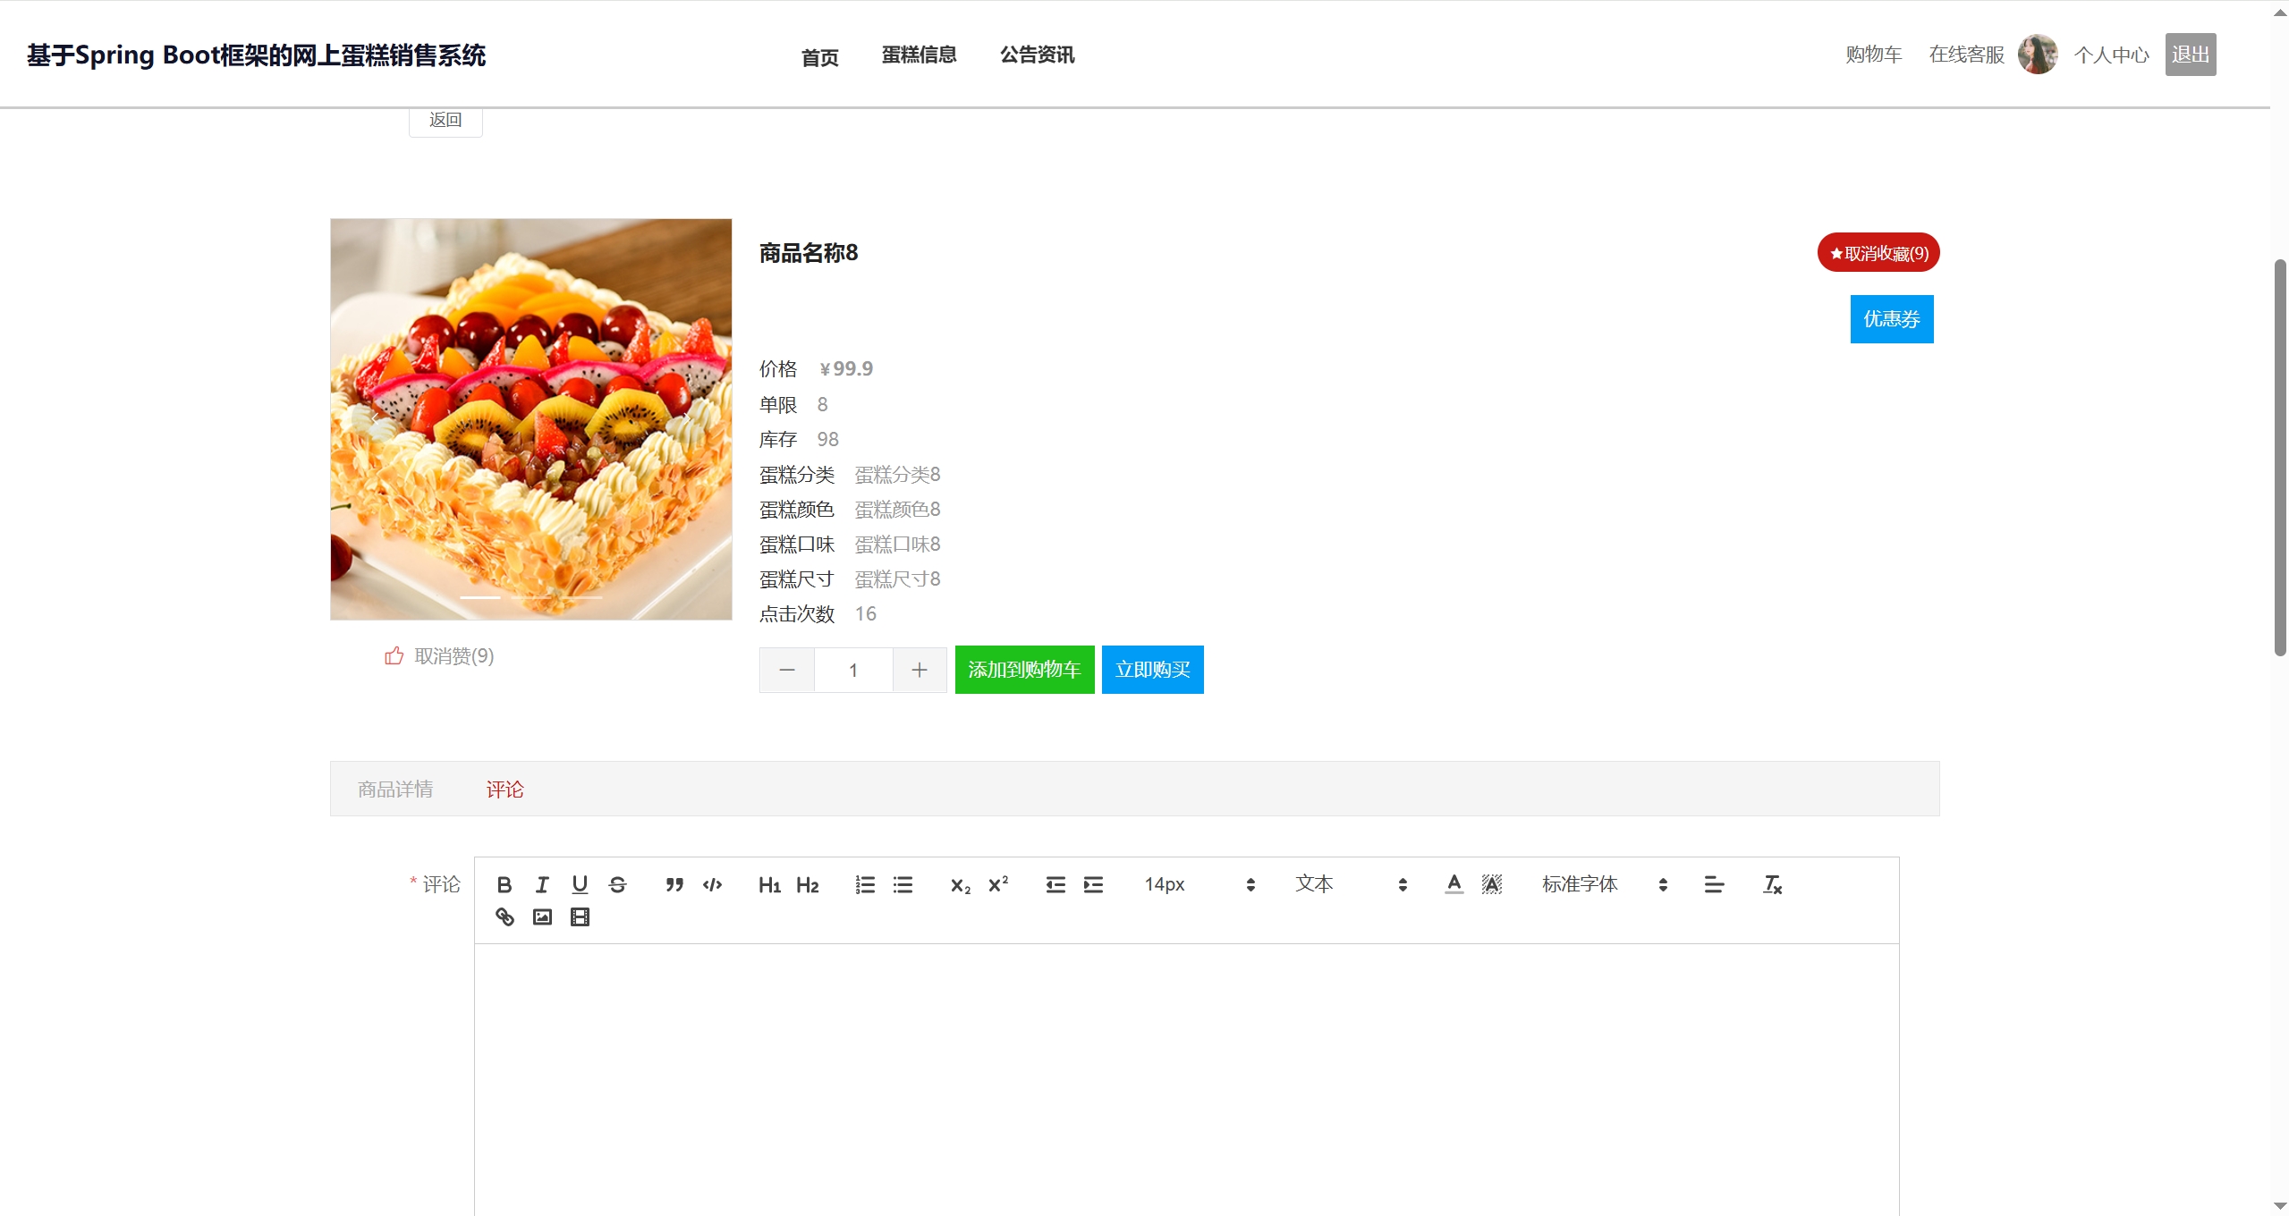Toggle bold formatting in comment editor
2289x1216 pixels.
click(x=504, y=884)
